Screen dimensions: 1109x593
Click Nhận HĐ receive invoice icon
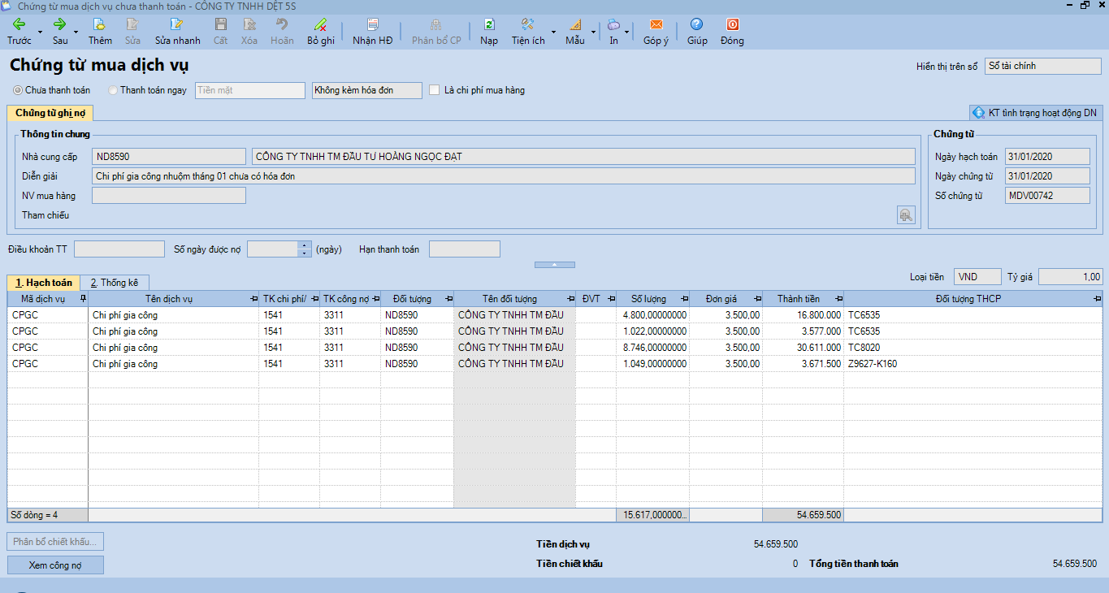tap(372, 32)
